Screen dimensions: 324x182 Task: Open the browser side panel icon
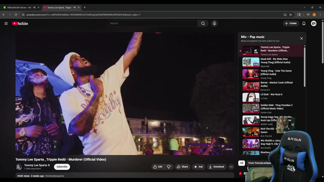[x=299, y=15]
